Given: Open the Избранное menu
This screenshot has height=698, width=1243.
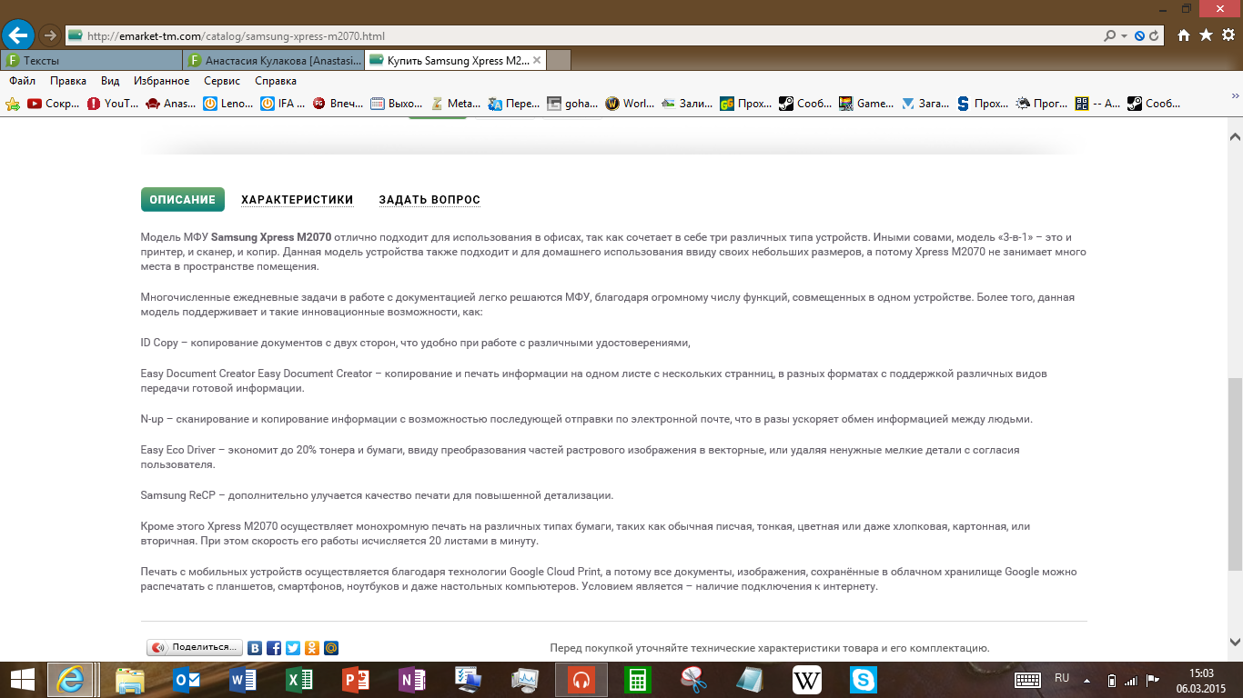Looking at the screenshot, I should click(161, 81).
